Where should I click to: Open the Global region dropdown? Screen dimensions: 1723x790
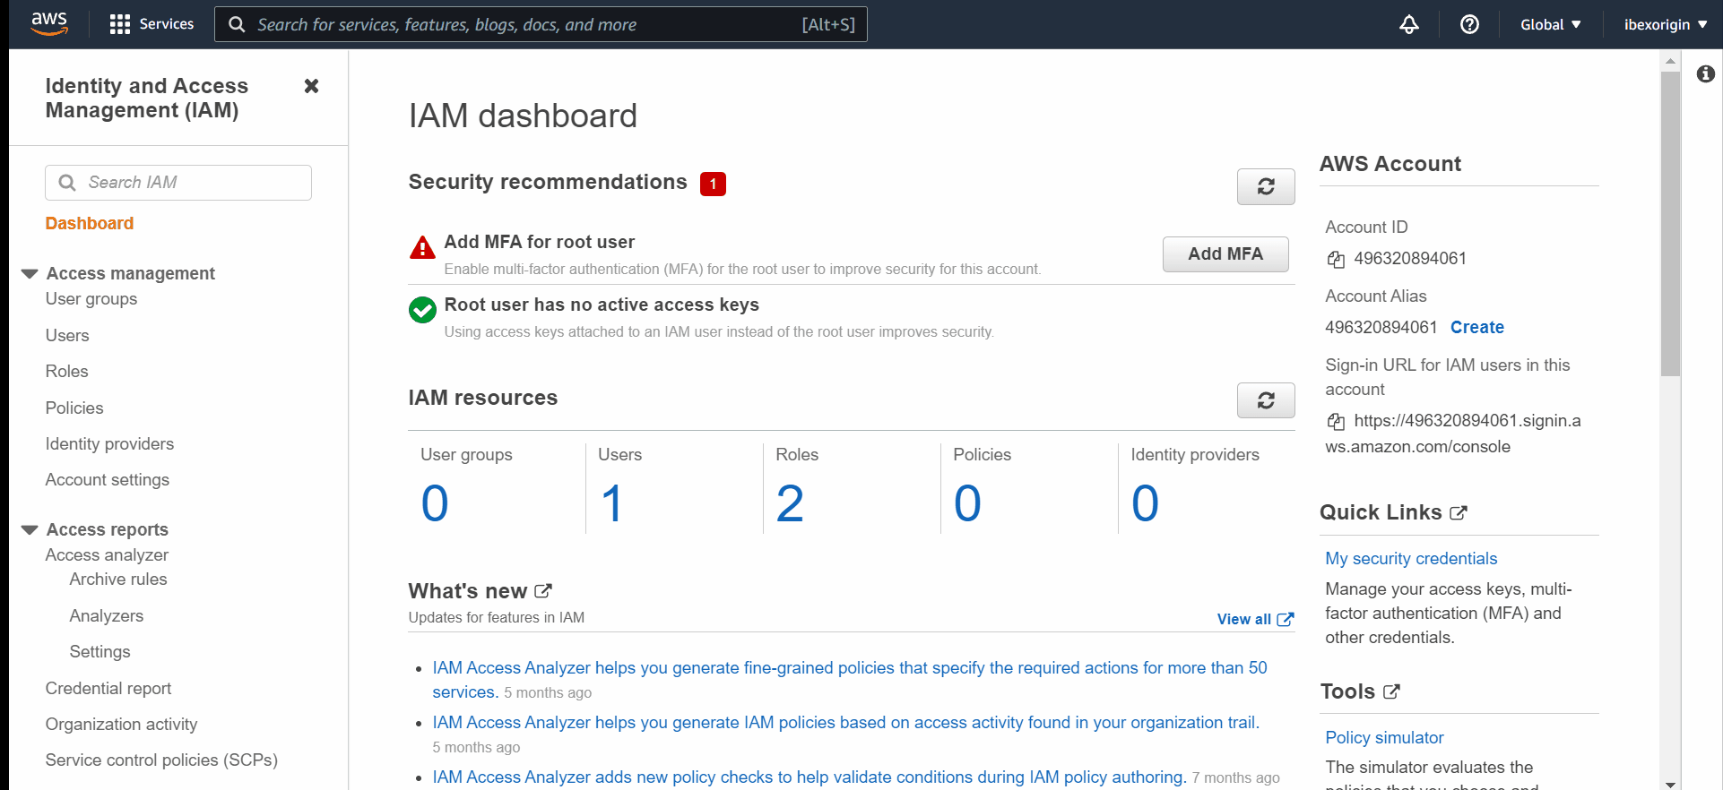pyautogui.click(x=1550, y=24)
